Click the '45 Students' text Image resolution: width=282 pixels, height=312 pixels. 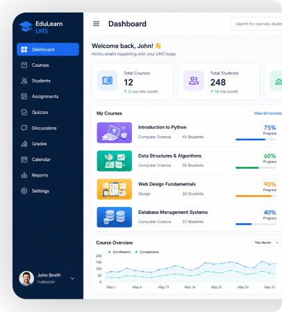tap(192, 137)
